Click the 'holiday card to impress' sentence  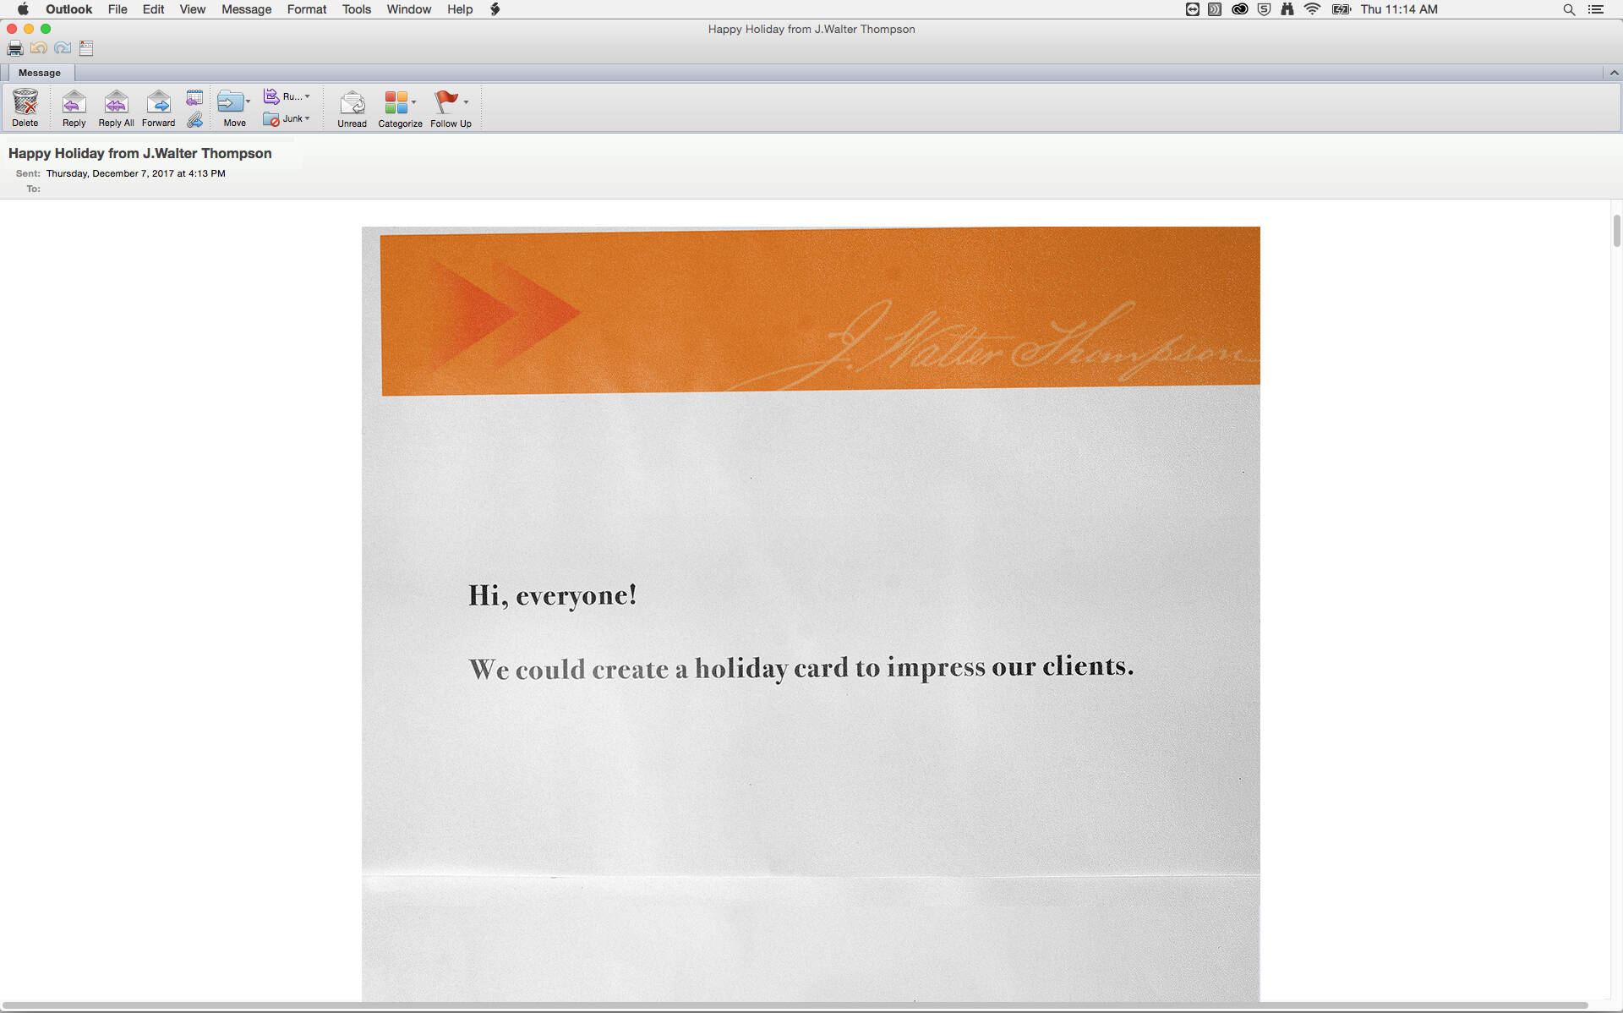point(801,668)
